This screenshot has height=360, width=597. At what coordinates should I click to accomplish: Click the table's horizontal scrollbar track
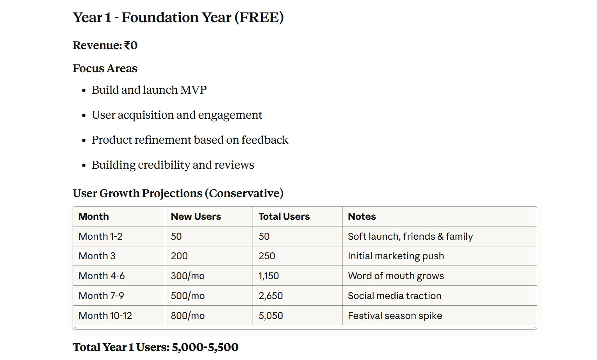[305, 328]
